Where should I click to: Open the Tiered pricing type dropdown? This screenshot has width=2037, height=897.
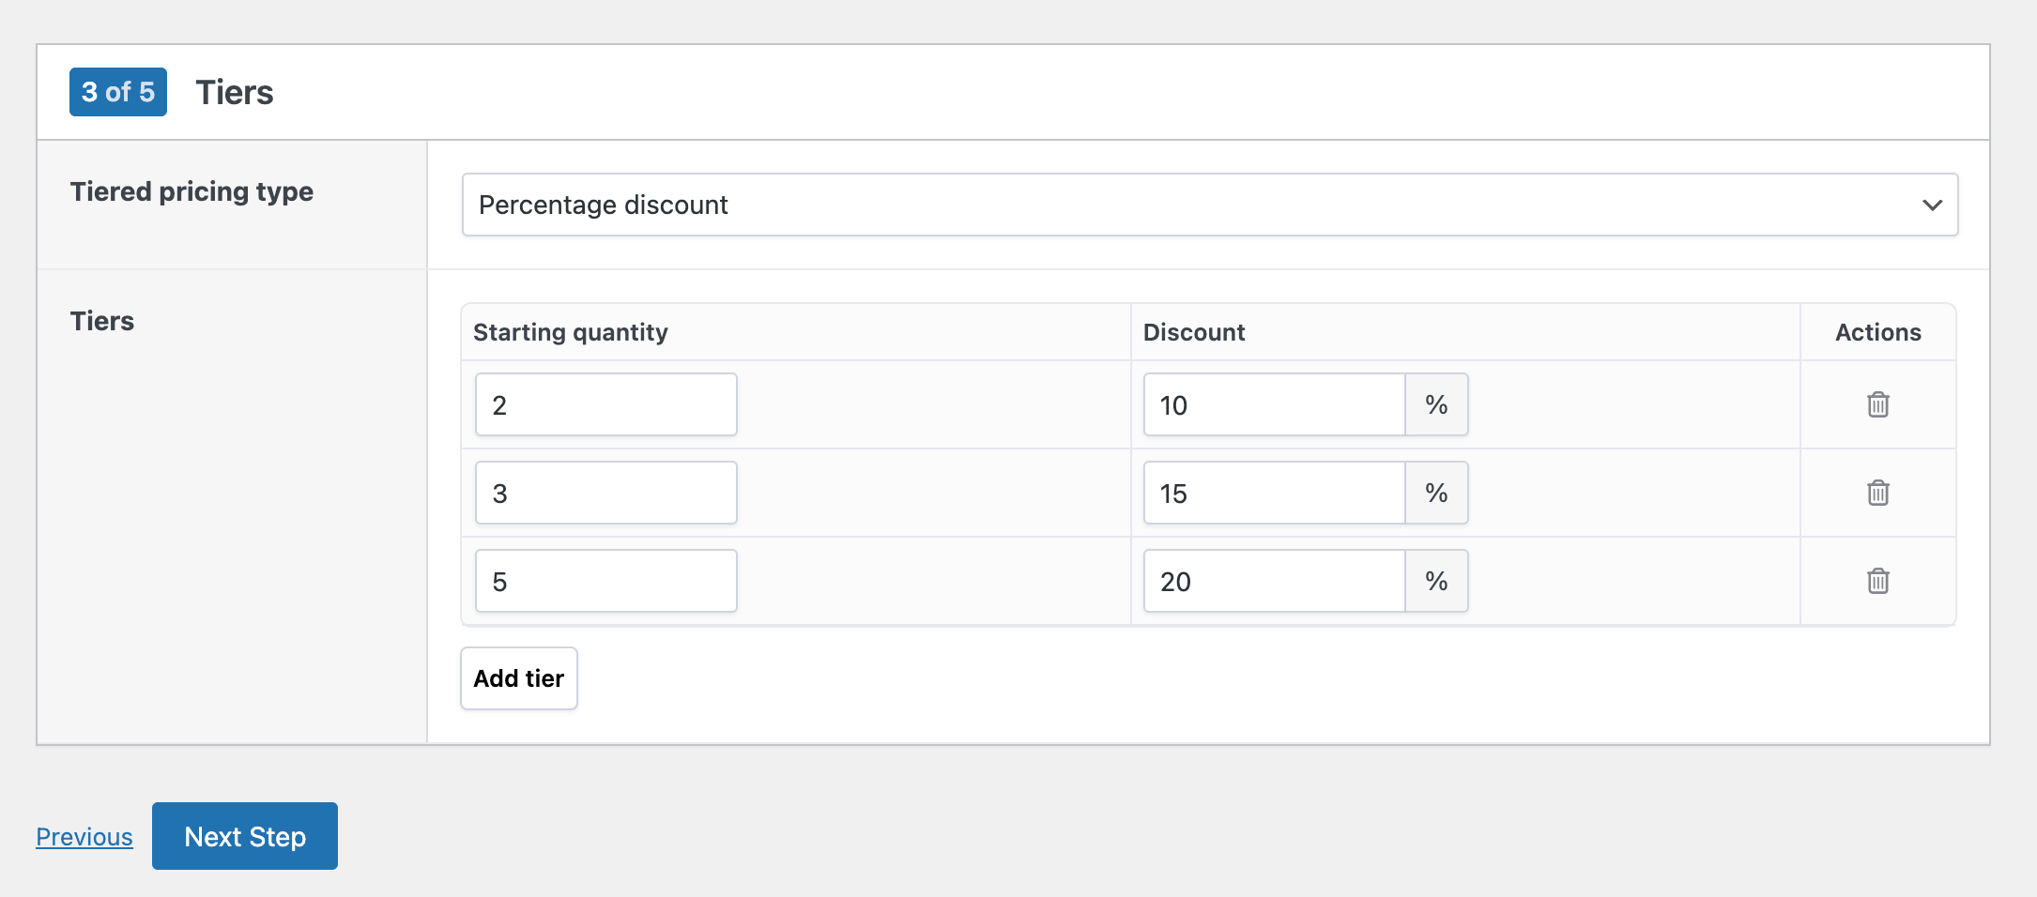pos(1208,205)
